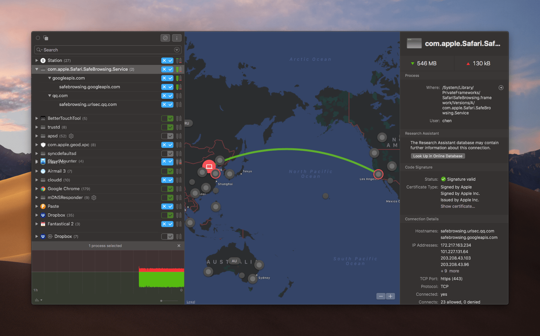Screen dimensions: 540x336
Task: Click the hostname safebrowsing.urlsec.qq.com in Connection Details
Action: coord(467,231)
